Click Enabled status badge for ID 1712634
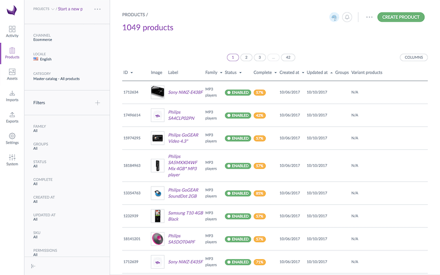Screen dimensions: 440x275 tap(238, 93)
